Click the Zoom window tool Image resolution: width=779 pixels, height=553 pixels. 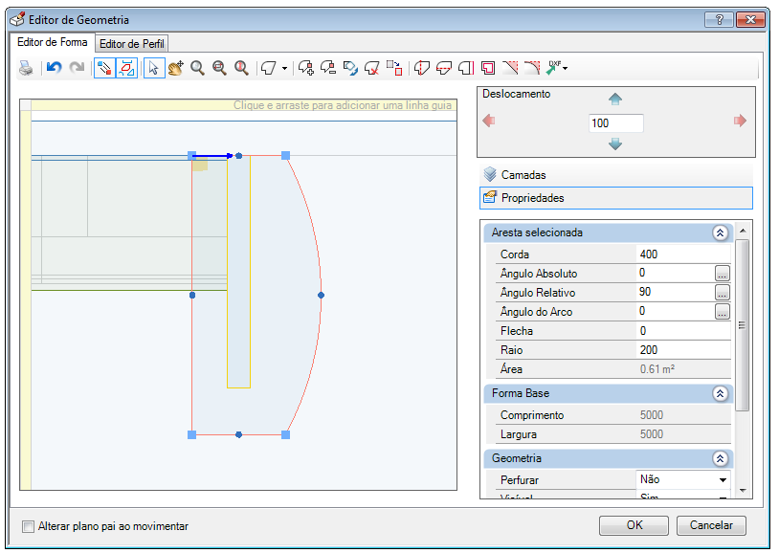[x=219, y=68]
